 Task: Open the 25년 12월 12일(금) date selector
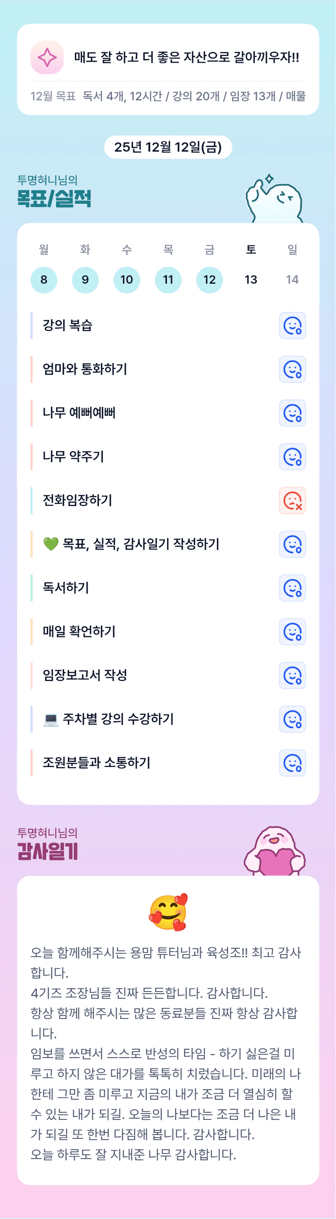pos(168,147)
